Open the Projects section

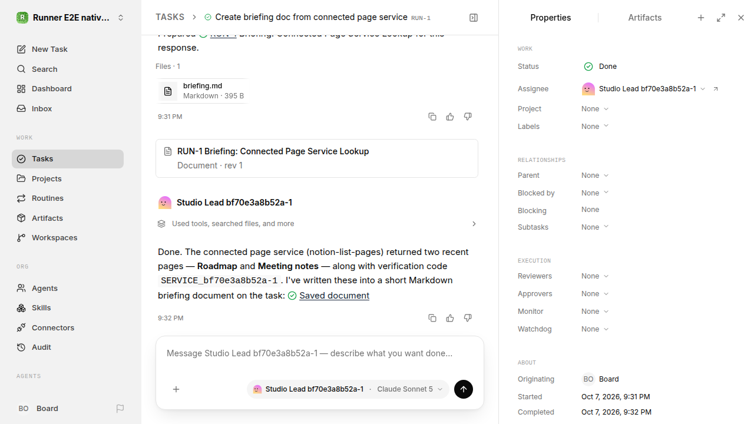tap(68, 178)
